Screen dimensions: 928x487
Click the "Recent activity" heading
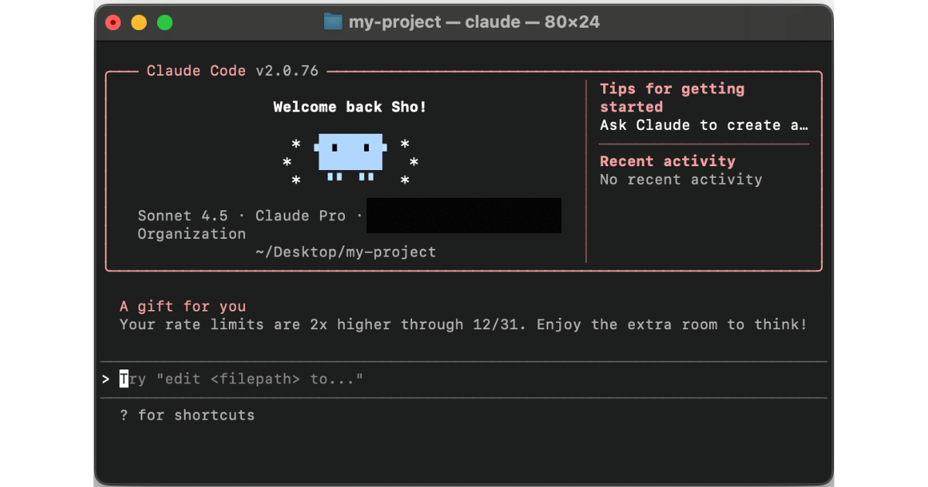(x=667, y=162)
